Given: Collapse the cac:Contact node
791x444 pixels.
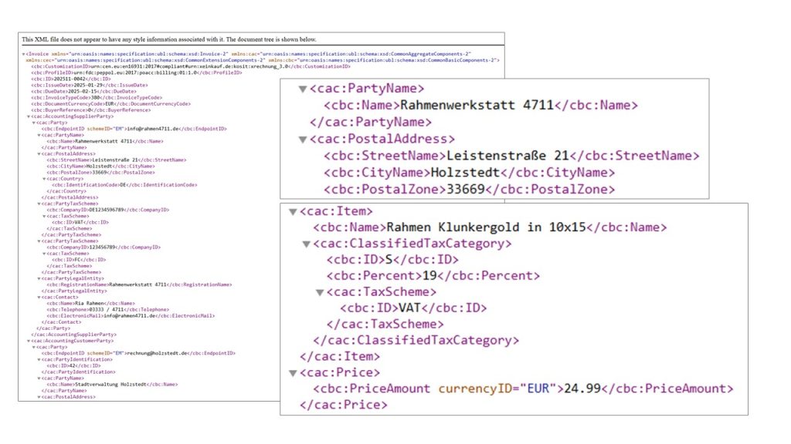Looking at the screenshot, I should (x=39, y=297).
